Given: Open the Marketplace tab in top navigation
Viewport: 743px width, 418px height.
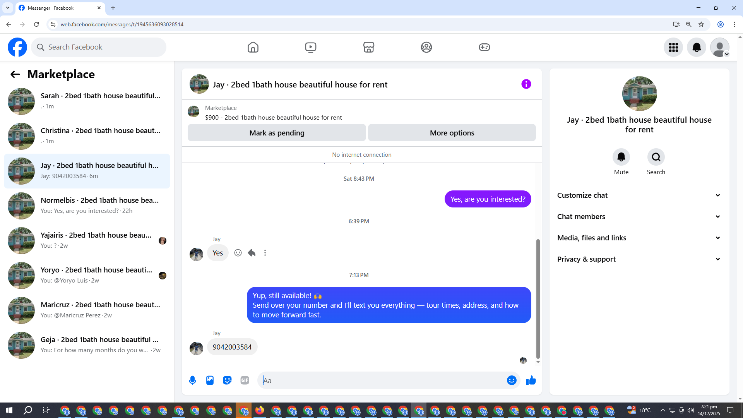Looking at the screenshot, I should [368, 47].
